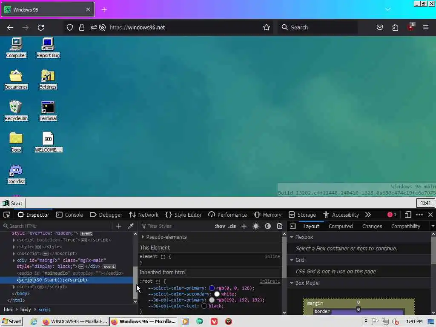Expand the last script node
The image size is (436, 327).
[14, 287]
